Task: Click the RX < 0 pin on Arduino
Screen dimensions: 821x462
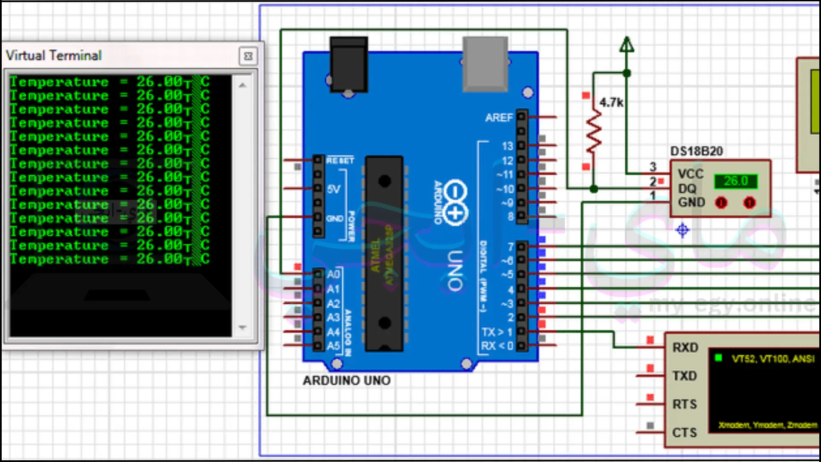Action: pos(521,346)
